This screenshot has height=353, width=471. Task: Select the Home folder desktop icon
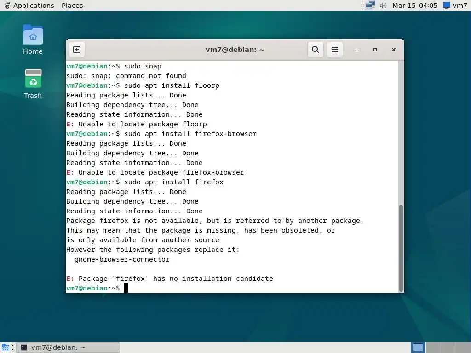[x=33, y=40]
